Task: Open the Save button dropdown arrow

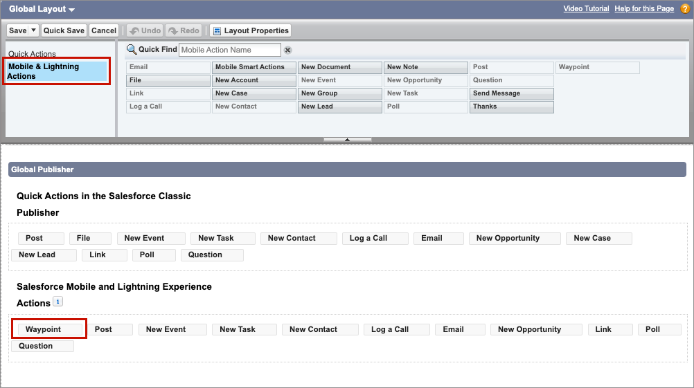Action: (33, 30)
